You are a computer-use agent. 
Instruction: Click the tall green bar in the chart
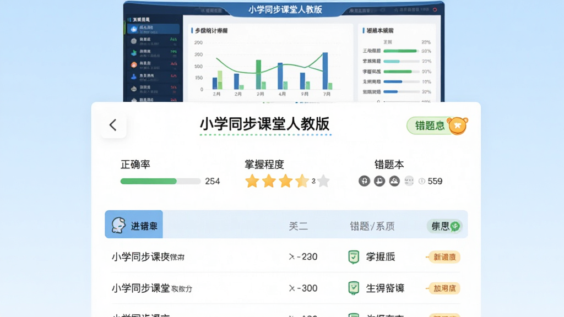(x=258, y=74)
